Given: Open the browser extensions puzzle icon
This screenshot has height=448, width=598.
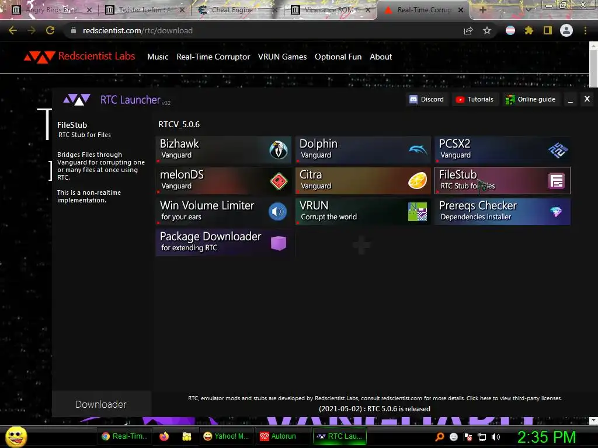Looking at the screenshot, I should click(529, 30).
